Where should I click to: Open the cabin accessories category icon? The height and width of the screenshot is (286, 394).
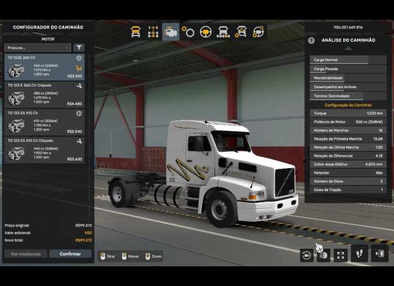coord(258,32)
